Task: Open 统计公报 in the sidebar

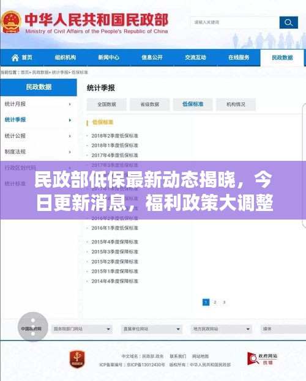Action: click(x=15, y=136)
